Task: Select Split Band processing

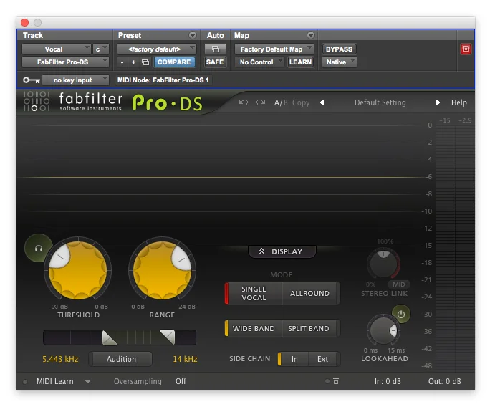Action: click(309, 328)
